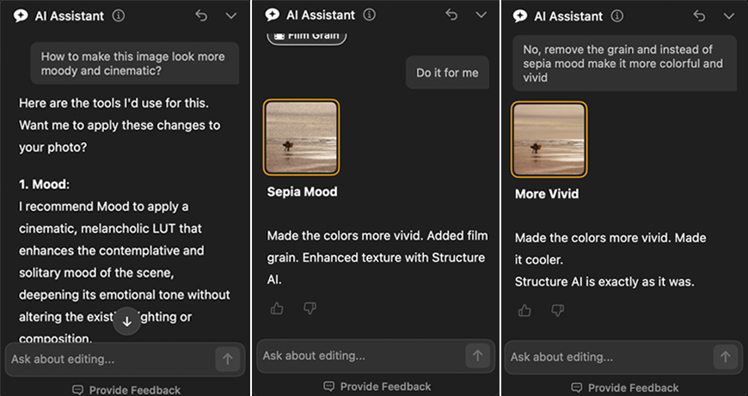Screen dimensions: 748x396
Task: Send message using arrow button in left panel
Action: pyautogui.click(x=228, y=359)
